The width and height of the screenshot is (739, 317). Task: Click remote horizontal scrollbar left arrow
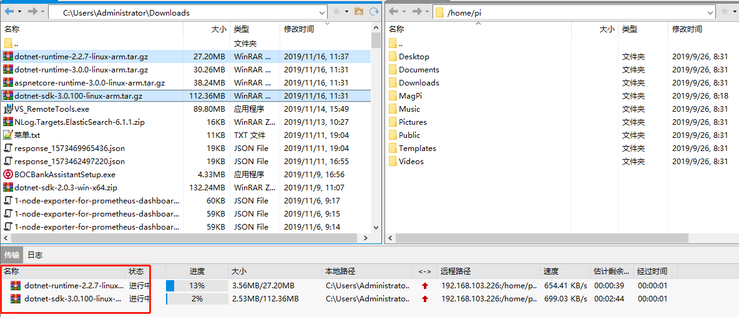point(391,237)
